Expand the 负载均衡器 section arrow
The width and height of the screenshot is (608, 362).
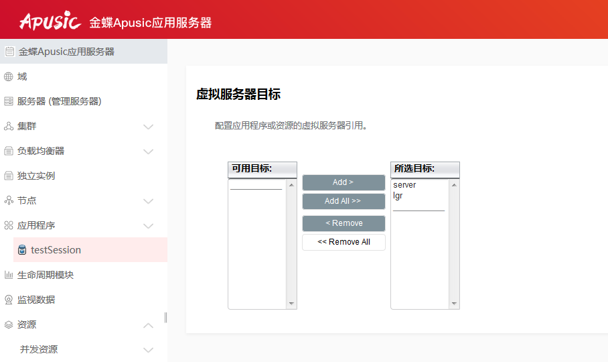tap(149, 152)
